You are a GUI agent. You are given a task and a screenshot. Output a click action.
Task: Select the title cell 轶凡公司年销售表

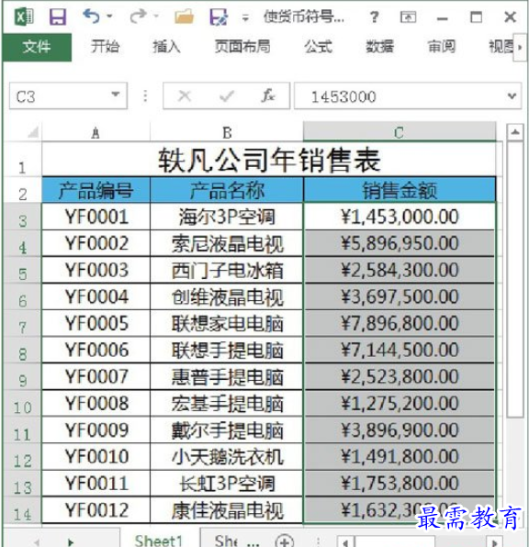pos(268,160)
